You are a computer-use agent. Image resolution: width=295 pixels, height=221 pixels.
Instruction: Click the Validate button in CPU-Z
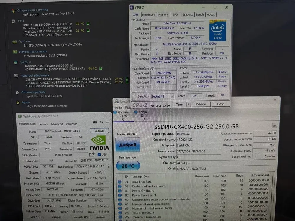pos(201,104)
